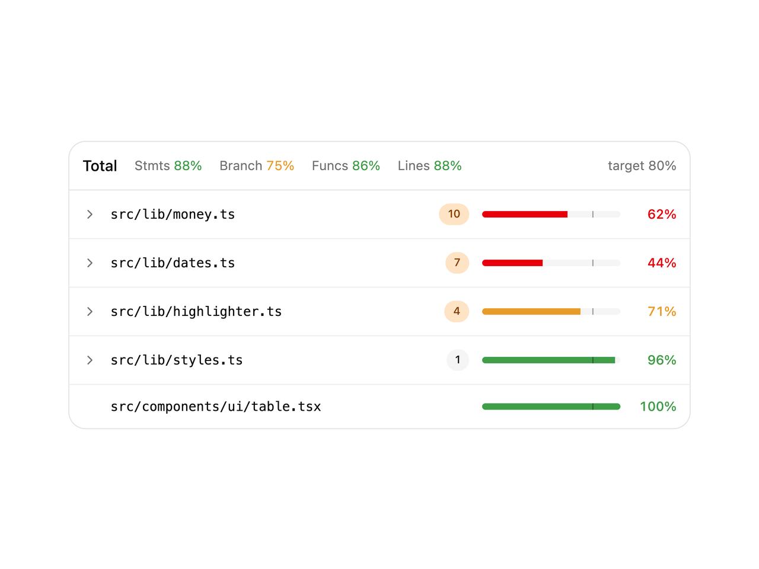Image resolution: width=759 pixels, height=569 pixels.
Task: Click the src/lib/highlighter.ts file name
Action: pos(196,312)
